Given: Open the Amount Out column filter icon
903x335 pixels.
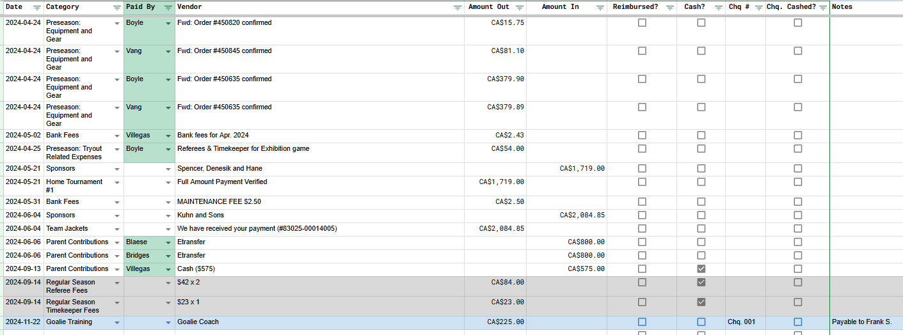Looking at the screenshot, I should [x=519, y=8].
